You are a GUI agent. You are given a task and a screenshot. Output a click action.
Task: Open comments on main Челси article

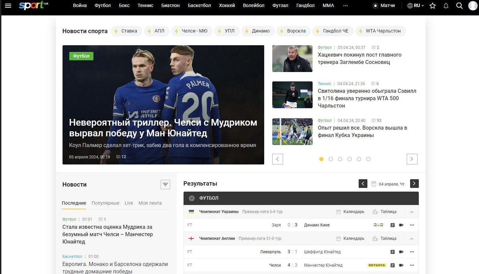tap(121, 157)
